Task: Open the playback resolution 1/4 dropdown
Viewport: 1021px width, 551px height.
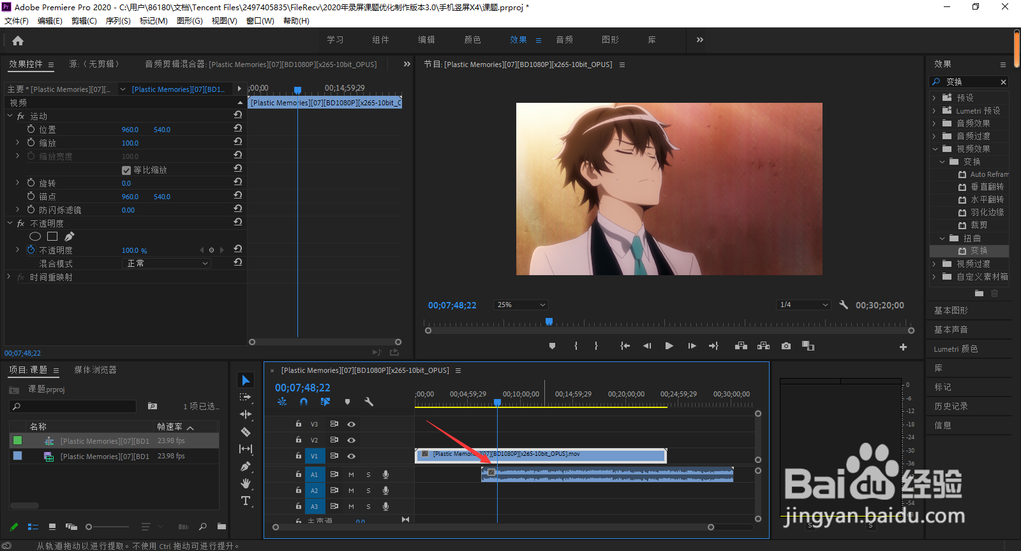Action: tap(803, 305)
